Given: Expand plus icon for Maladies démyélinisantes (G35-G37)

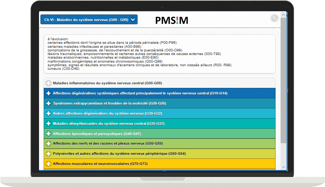Looking at the screenshot, I should [48, 124].
